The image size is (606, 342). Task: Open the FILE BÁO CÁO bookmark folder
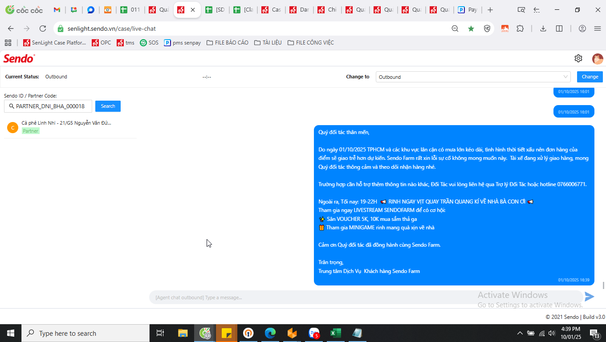coord(228,43)
